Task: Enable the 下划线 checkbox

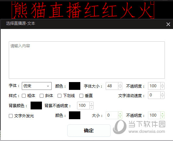Action: (x=60, y=96)
